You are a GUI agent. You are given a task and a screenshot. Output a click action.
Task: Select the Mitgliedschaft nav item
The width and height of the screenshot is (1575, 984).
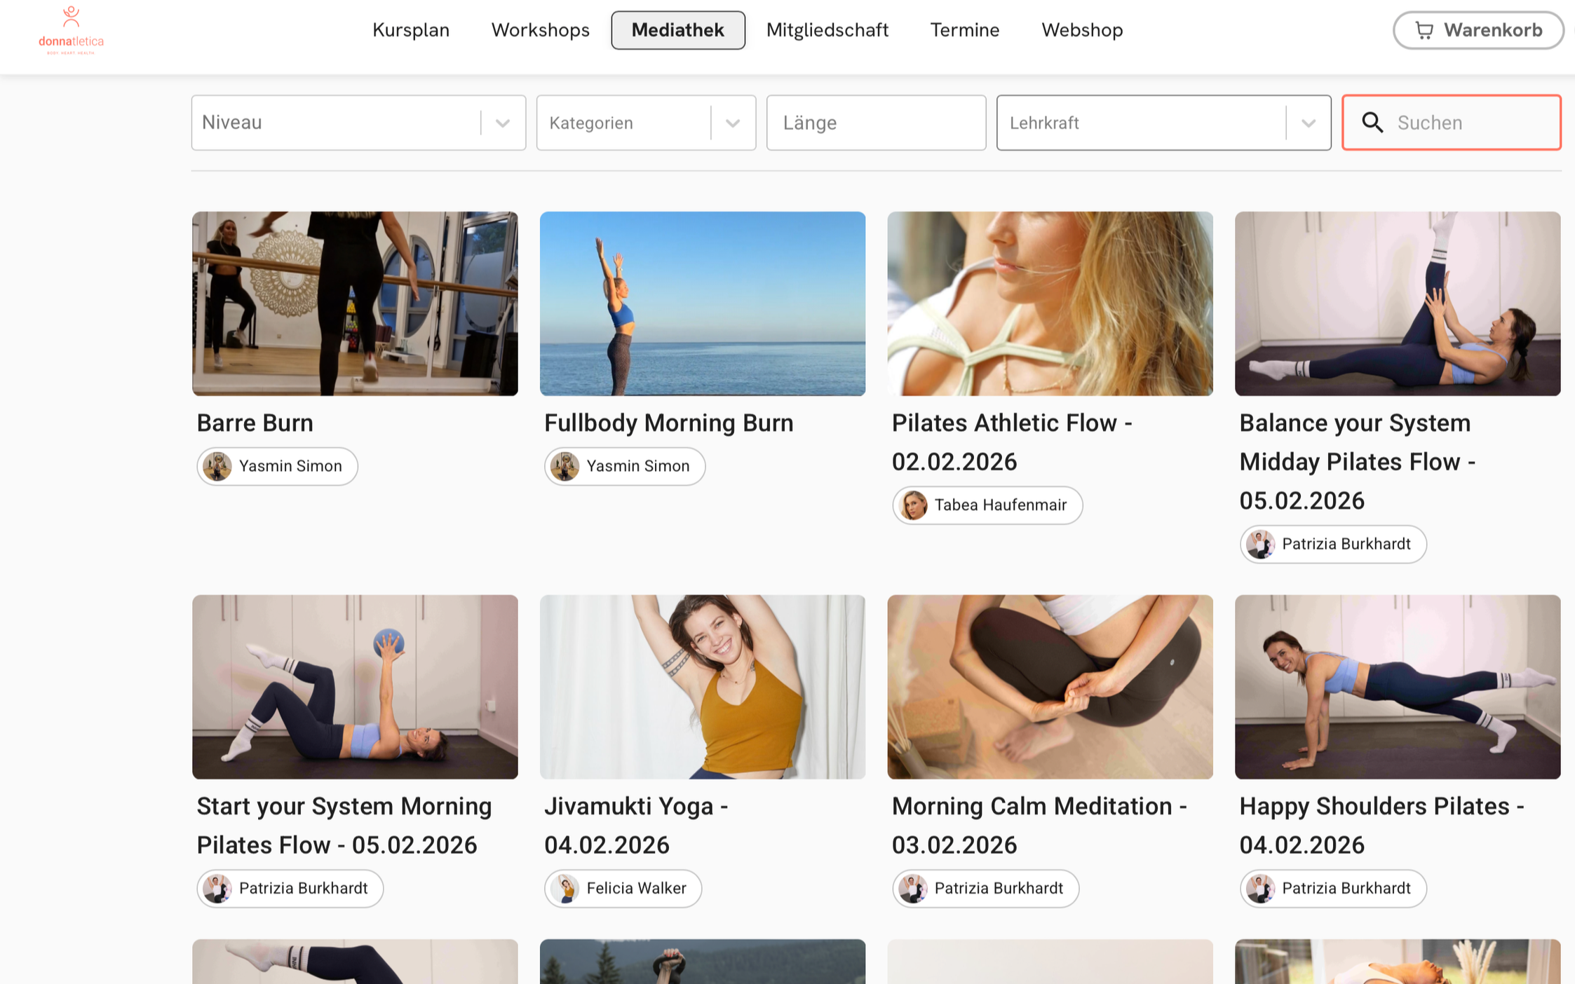(x=827, y=30)
